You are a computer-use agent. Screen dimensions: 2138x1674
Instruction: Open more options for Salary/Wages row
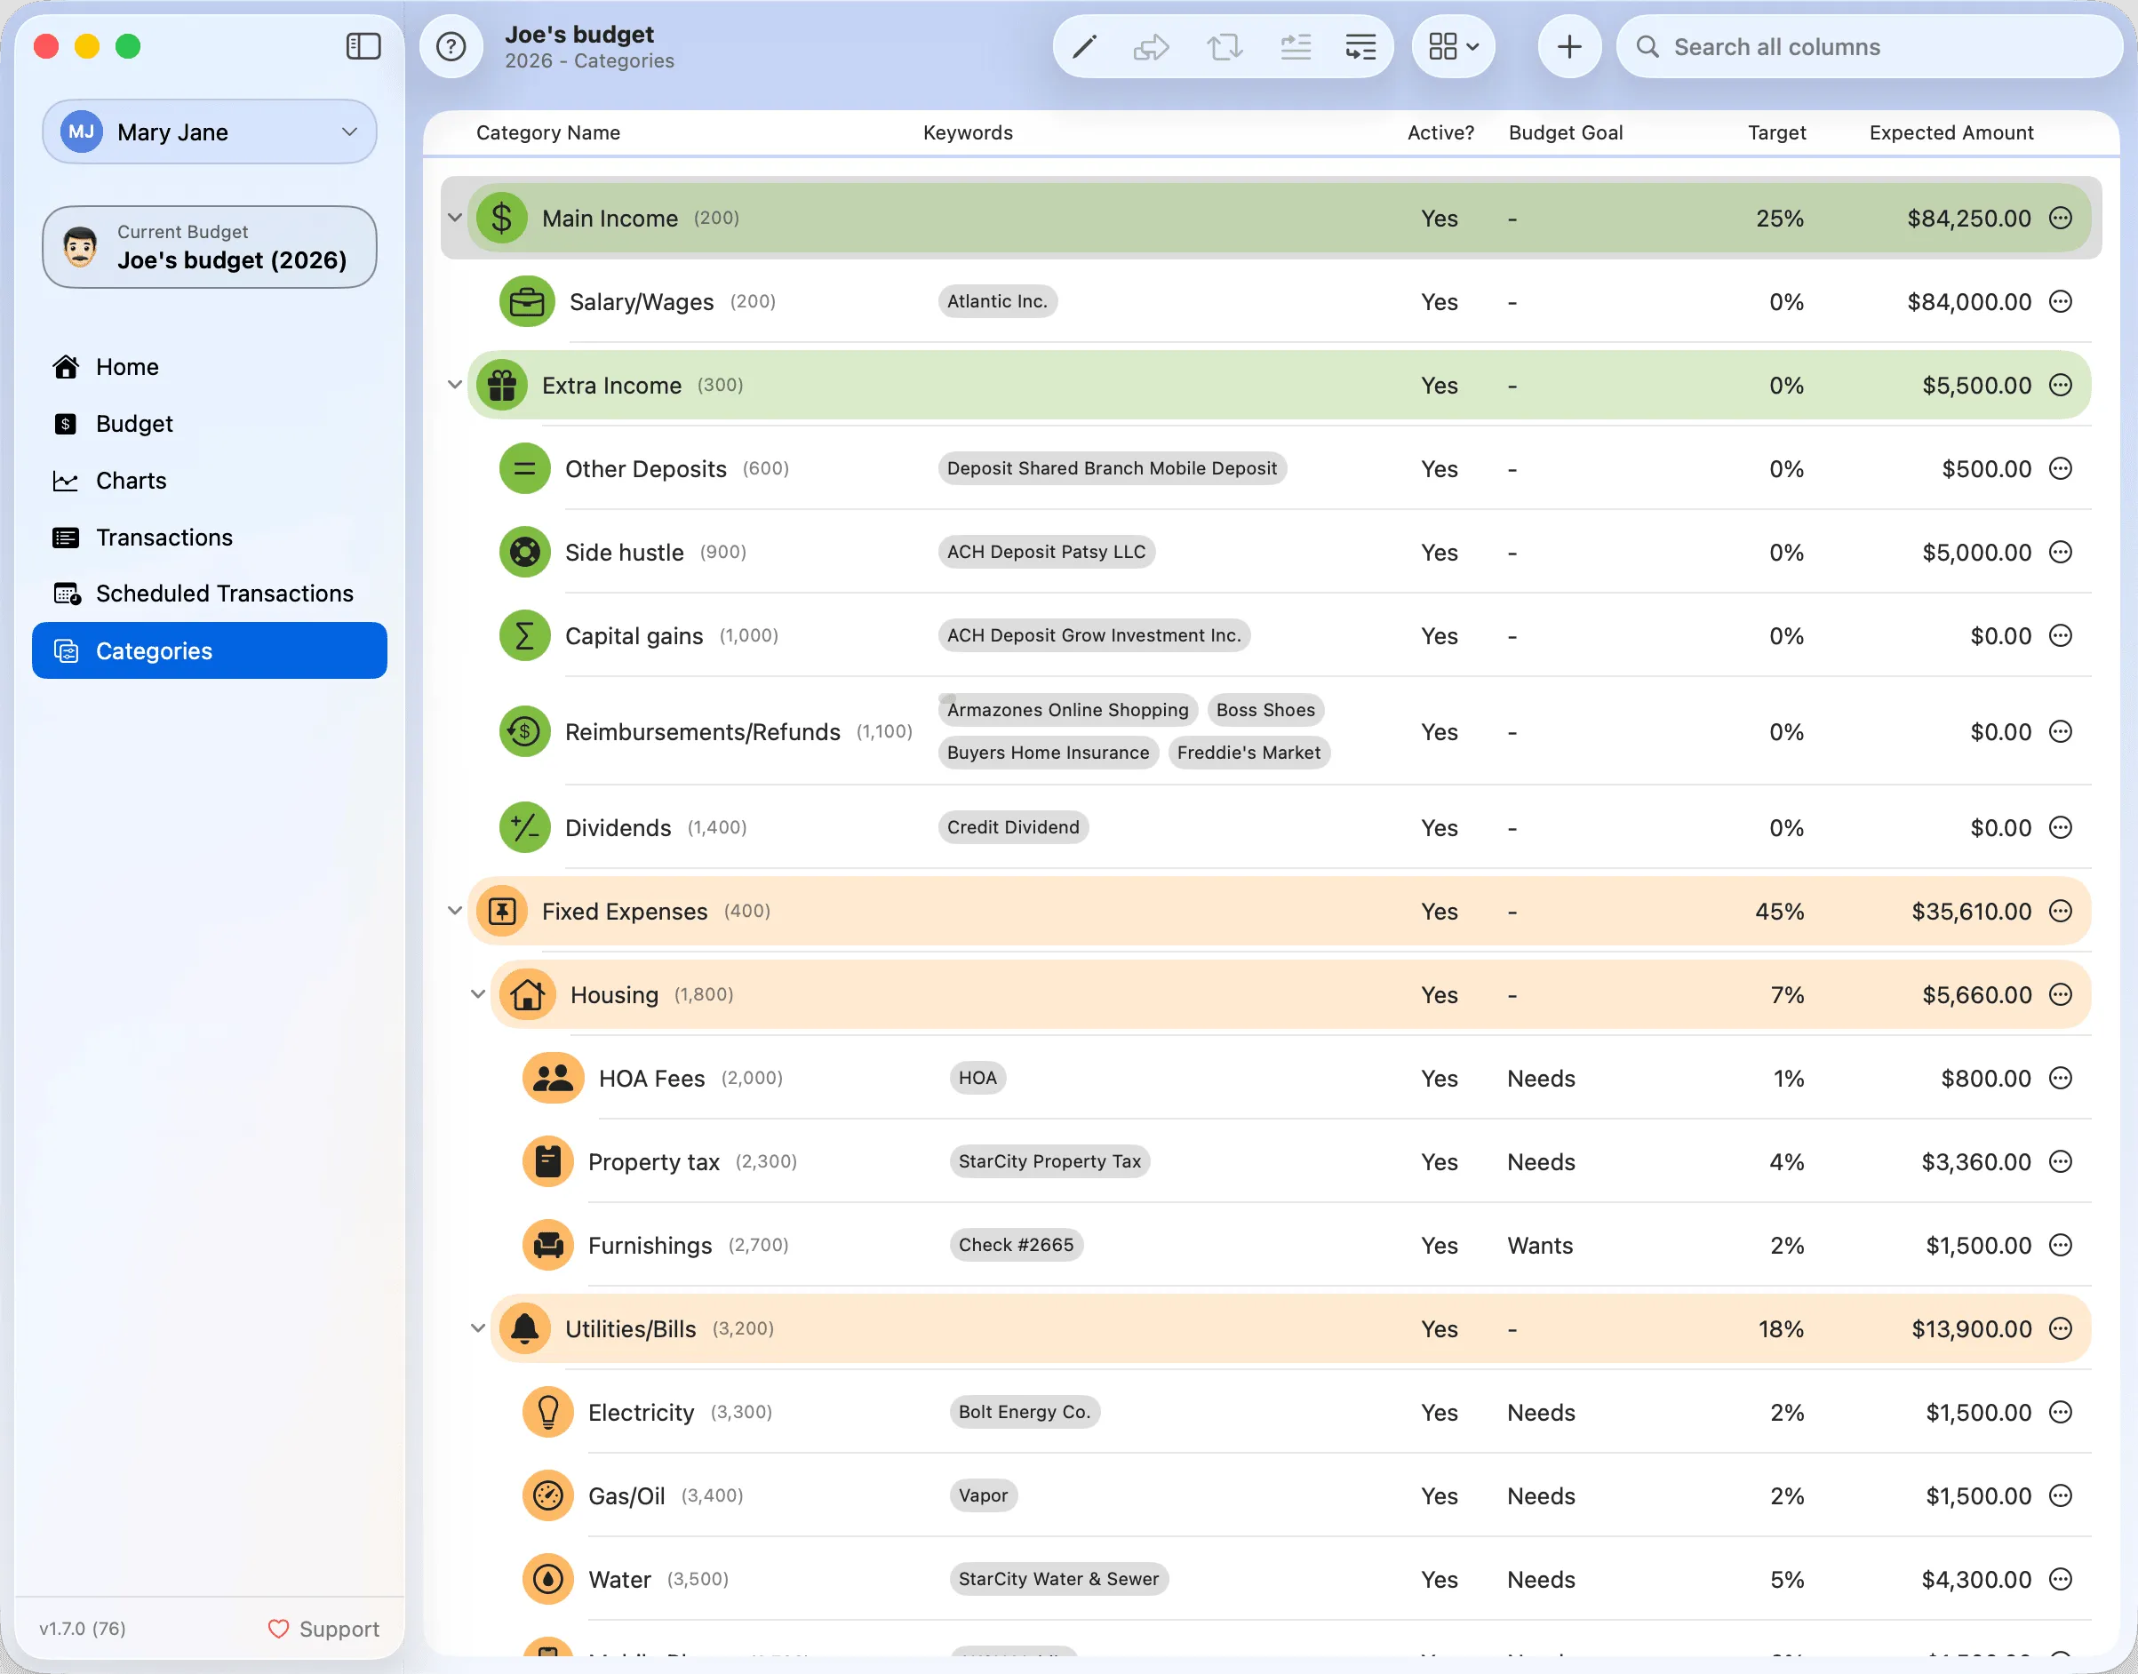(x=2061, y=301)
